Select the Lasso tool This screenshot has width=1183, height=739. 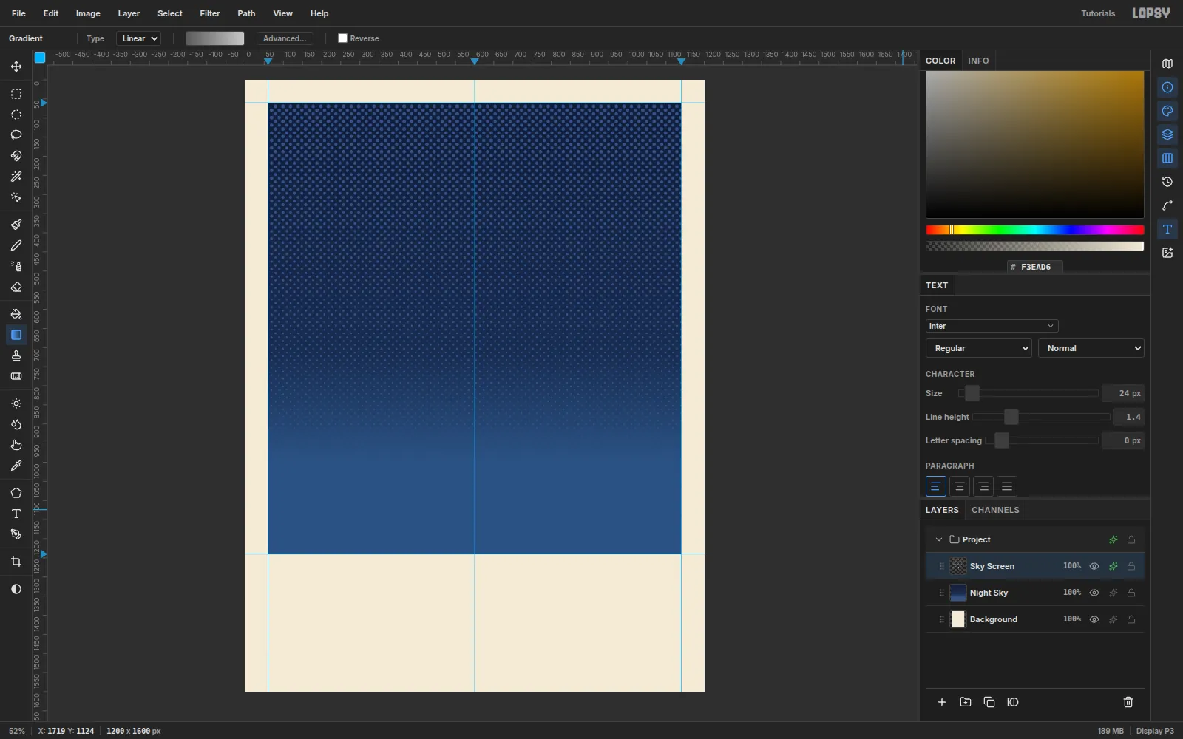pyautogui.click(x=16, y=135)
